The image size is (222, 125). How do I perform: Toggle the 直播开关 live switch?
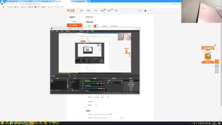[x=96, y=26]
